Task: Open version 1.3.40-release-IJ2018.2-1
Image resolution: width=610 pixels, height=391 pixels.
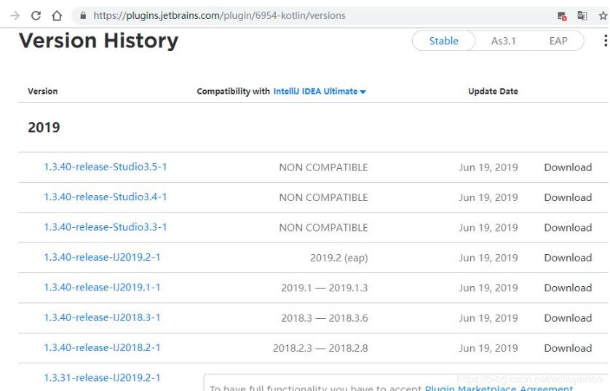Action: 102,347
